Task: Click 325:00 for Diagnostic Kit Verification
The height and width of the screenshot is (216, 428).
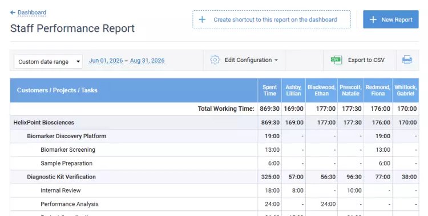Action: click(270, 177)
